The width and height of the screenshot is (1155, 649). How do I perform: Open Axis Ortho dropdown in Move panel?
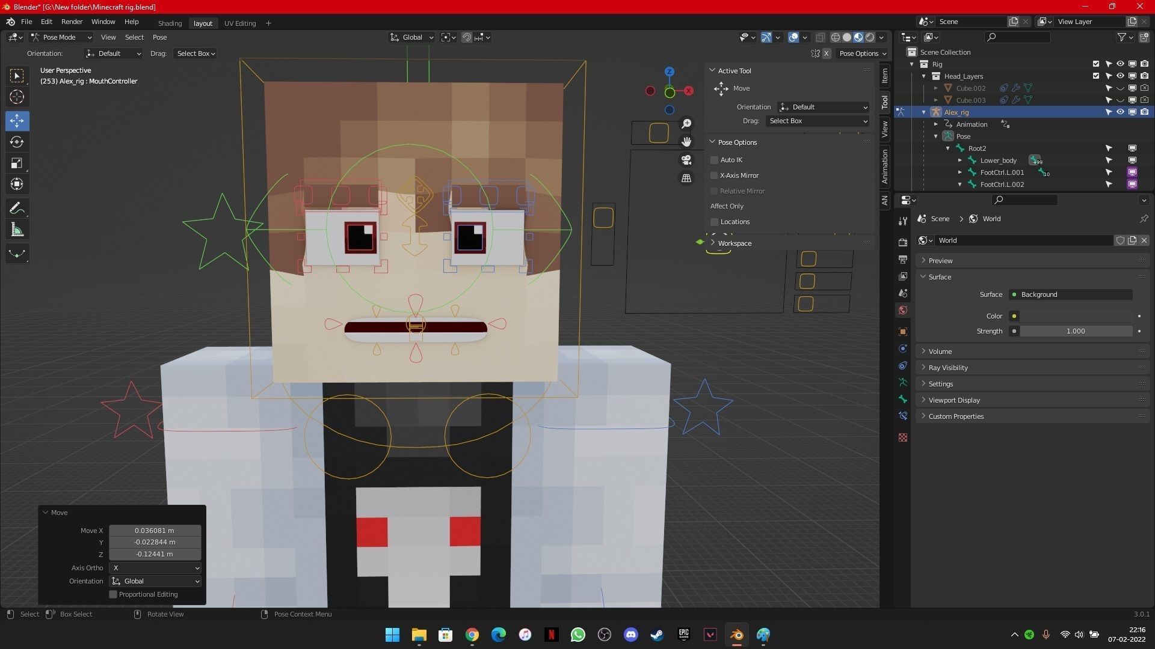tap(155, 568)
